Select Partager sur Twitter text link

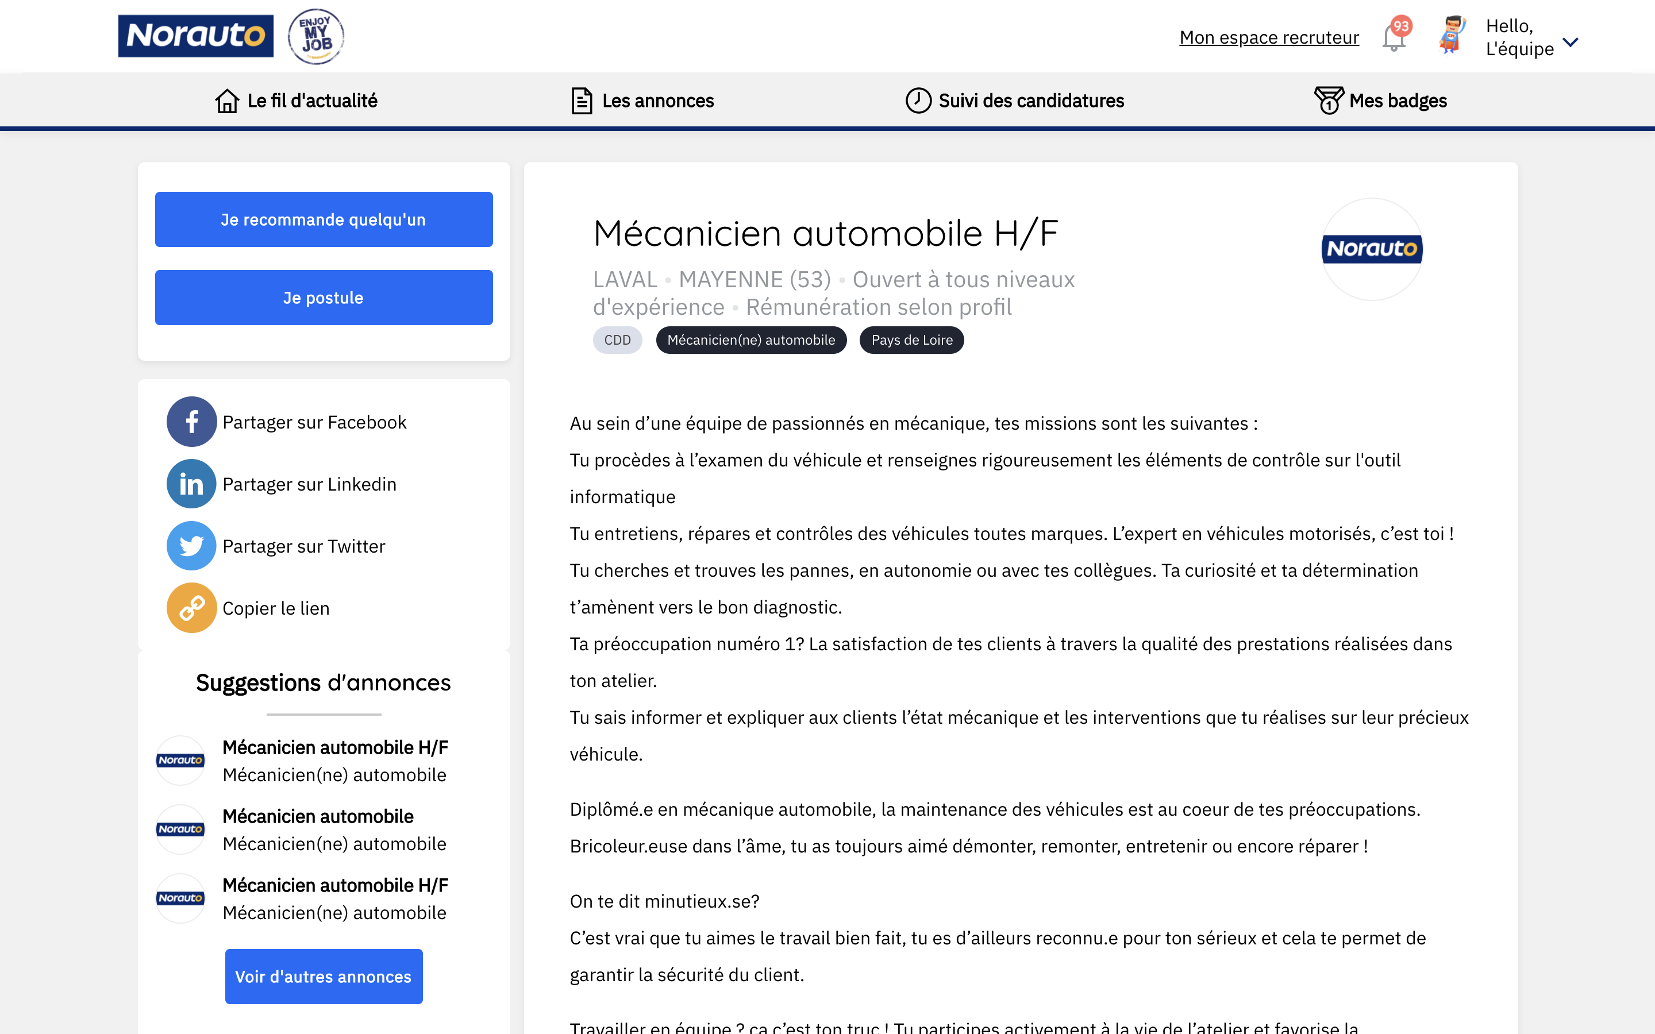coord(303,546)
